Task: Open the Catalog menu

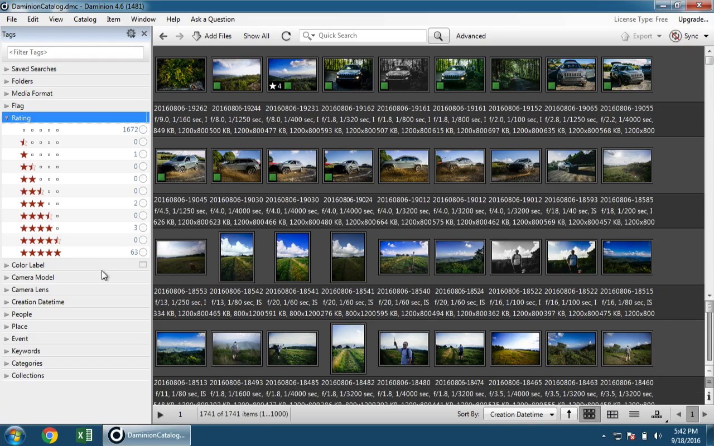Action: pos(85,19)
